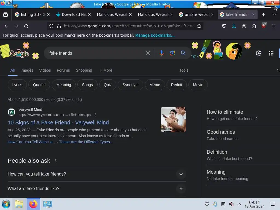Click the site security padlock icon
Viewport: 280px width, 210px height.
[59, 26]
